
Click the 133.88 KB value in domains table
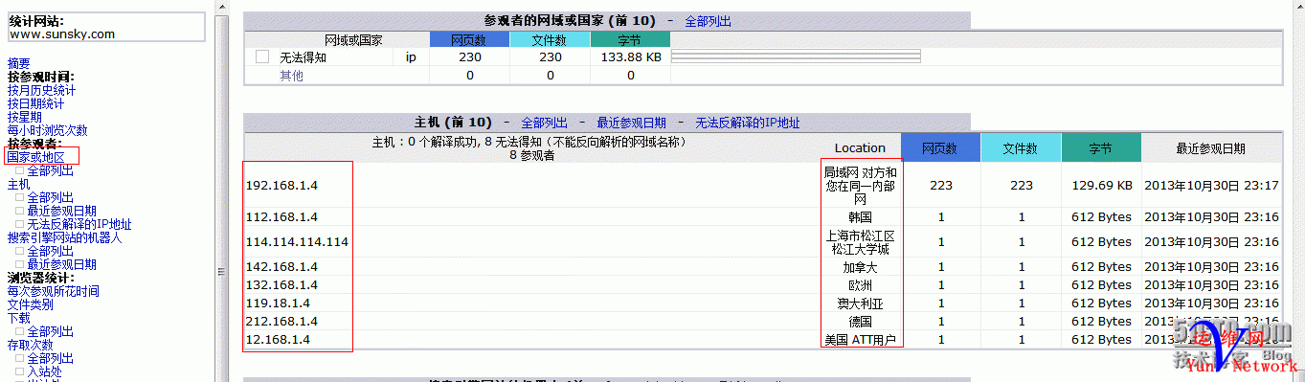pos(631,57)
